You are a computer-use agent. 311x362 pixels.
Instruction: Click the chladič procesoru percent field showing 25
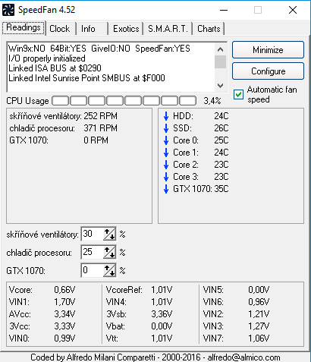[x=93, y=252]
